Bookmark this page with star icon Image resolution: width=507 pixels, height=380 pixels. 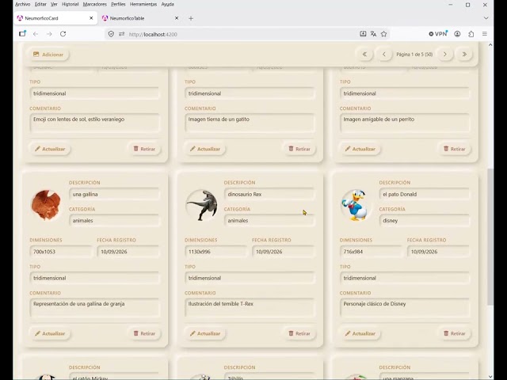tap(383, 34)
